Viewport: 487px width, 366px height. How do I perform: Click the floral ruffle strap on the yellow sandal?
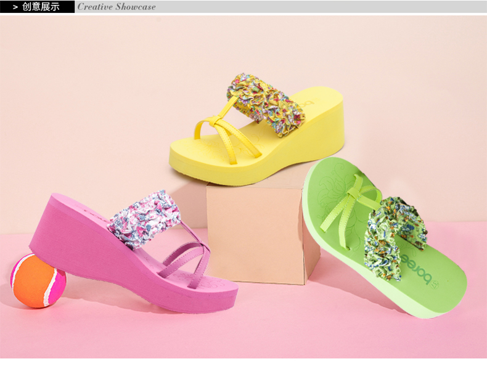click(x=266, y=104)
